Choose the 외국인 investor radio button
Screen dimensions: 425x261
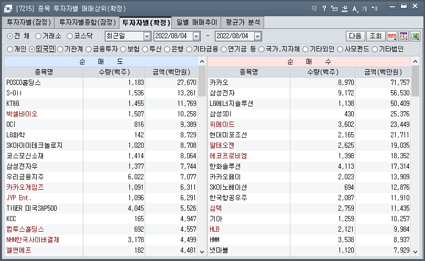click(32, 49)
